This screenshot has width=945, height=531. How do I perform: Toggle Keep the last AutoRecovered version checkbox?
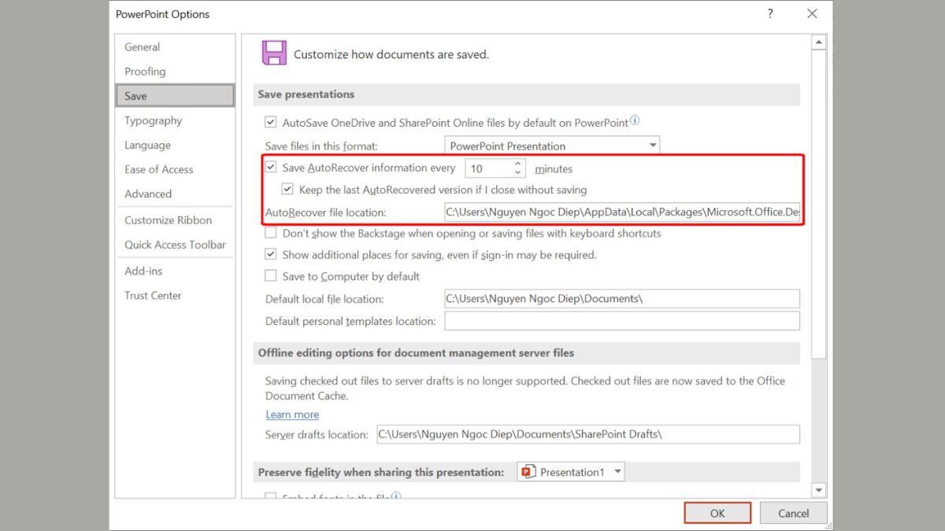click(288, 190)
